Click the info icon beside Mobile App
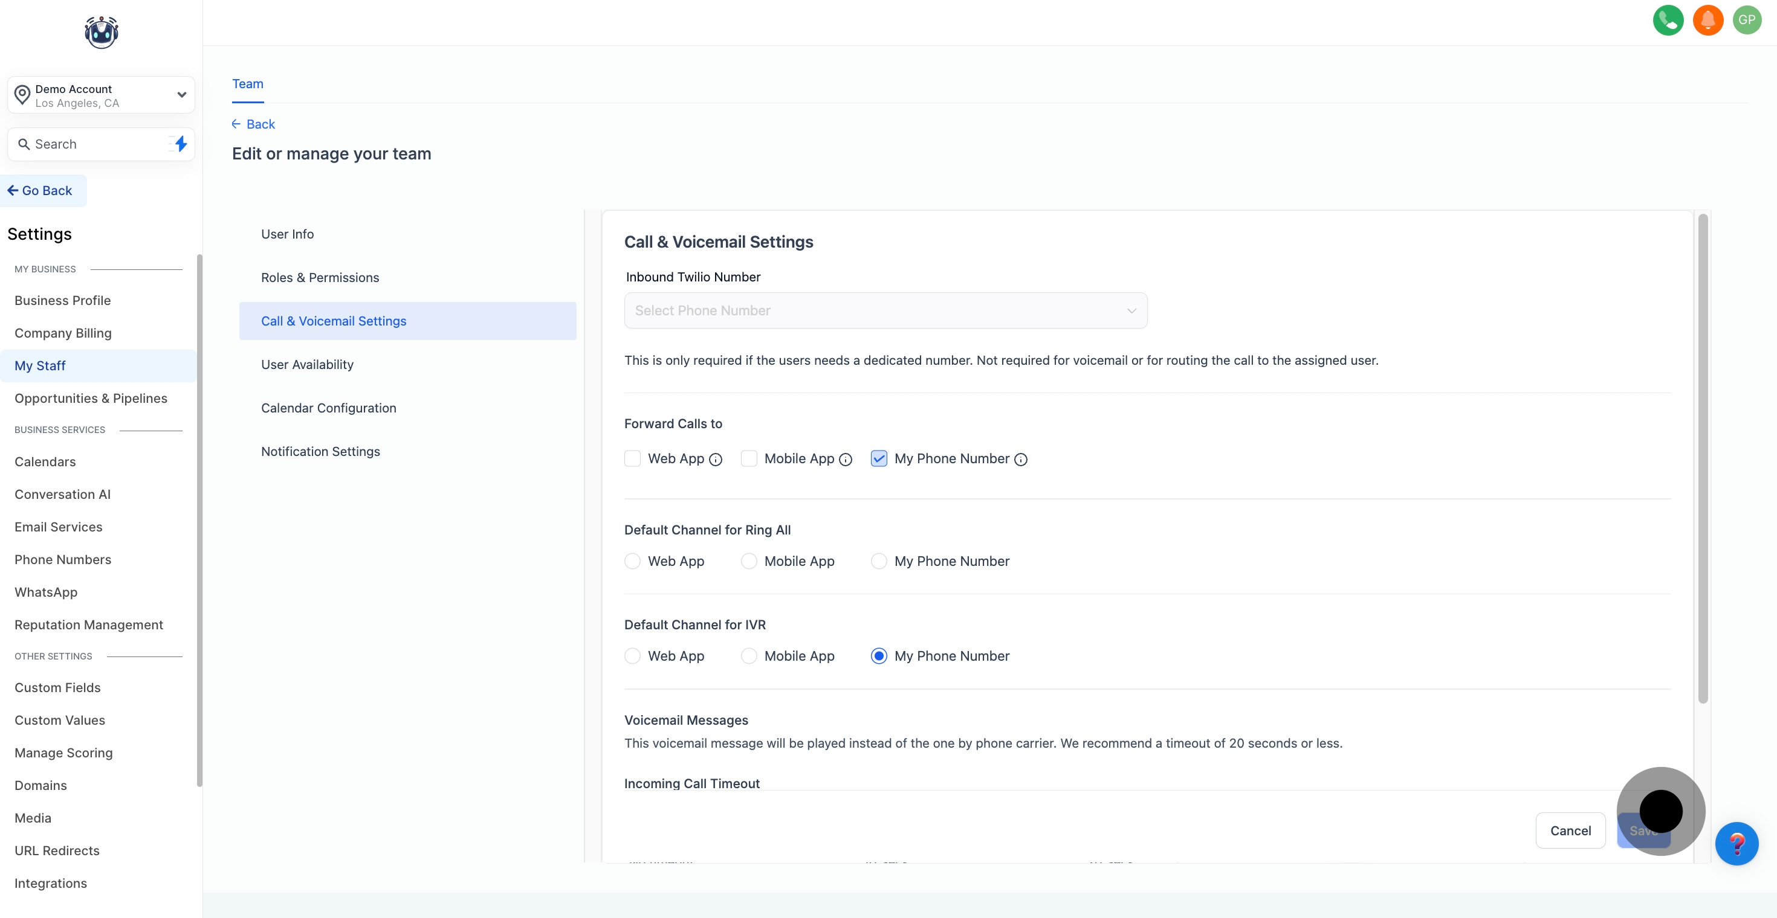1777x918 pixels. coord(846,460)
